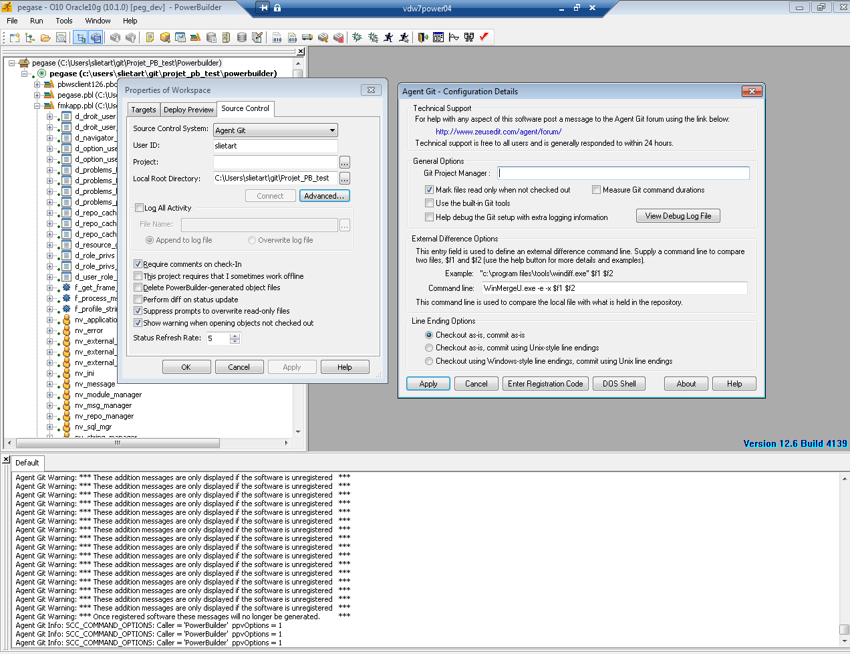Enable Perform diff on status update
The width and height of the screenshot is (850, 654).
click(138, 300)
